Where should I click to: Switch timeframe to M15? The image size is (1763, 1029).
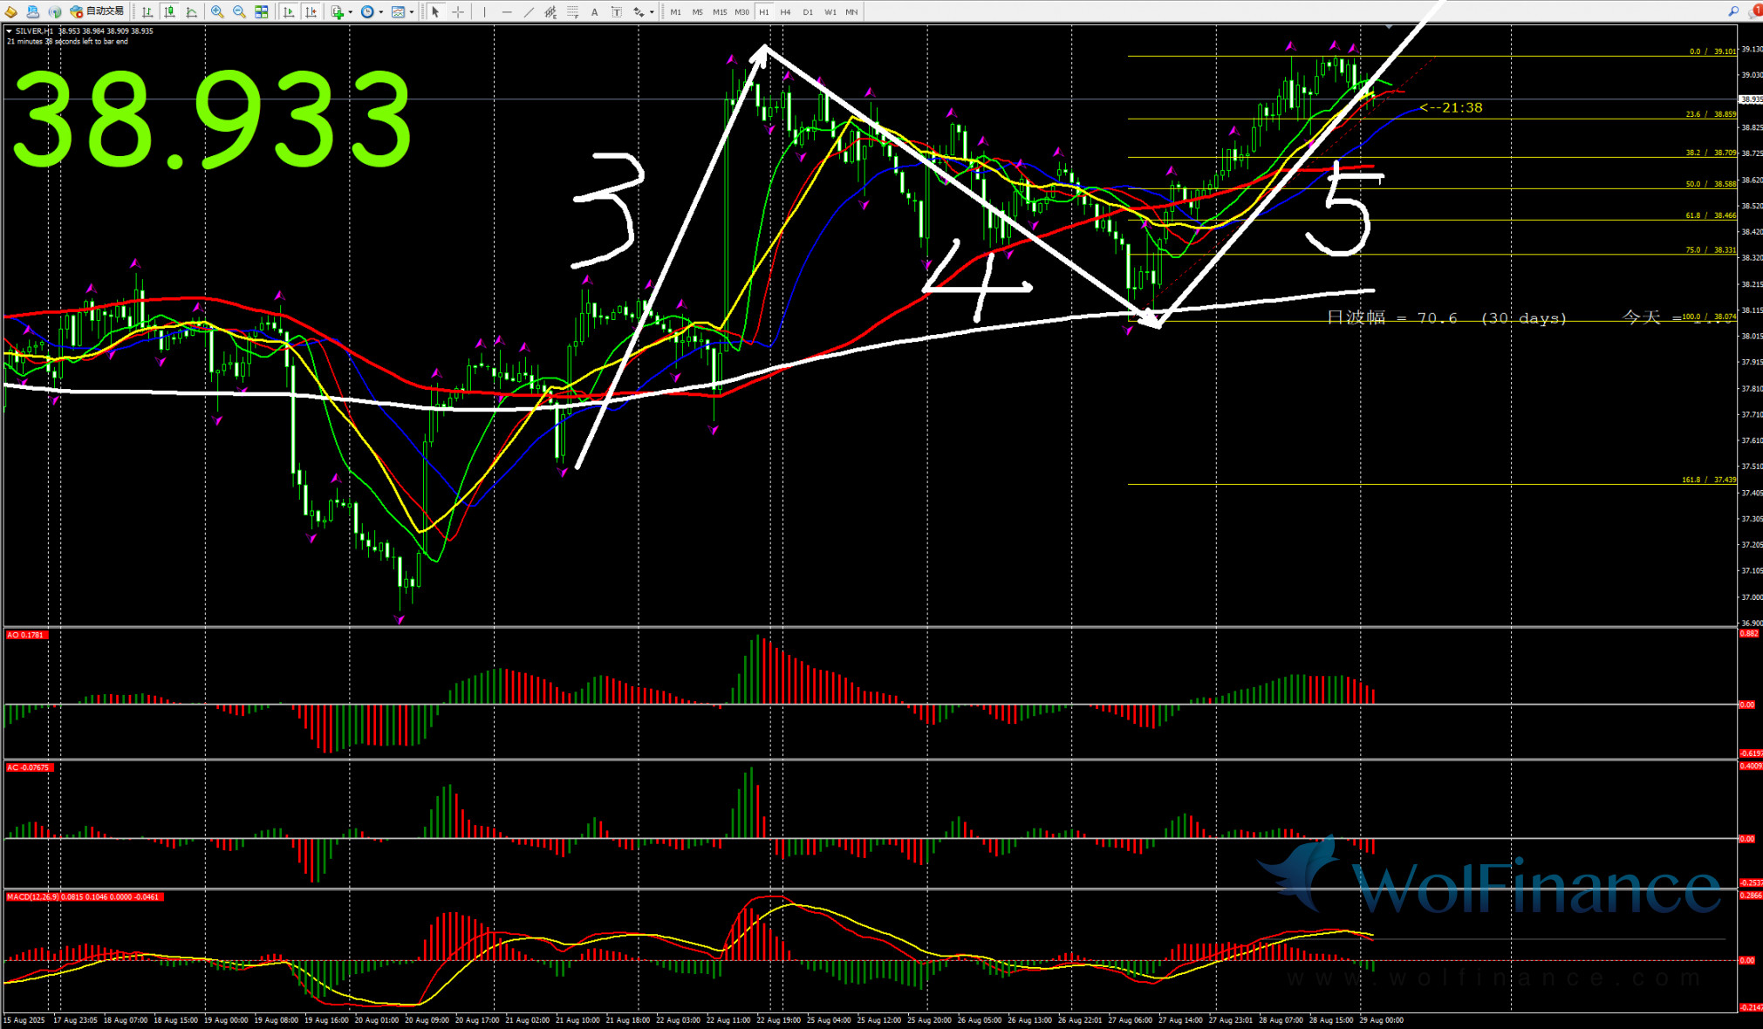(719, 11)
